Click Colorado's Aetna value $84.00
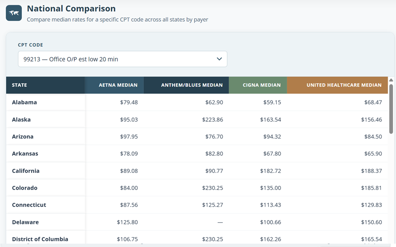The image size is (396, 247). [x=129, y=188]
